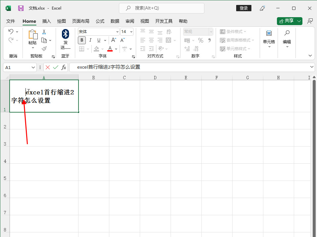Click the Cut scissors icon

coord(44,32)
